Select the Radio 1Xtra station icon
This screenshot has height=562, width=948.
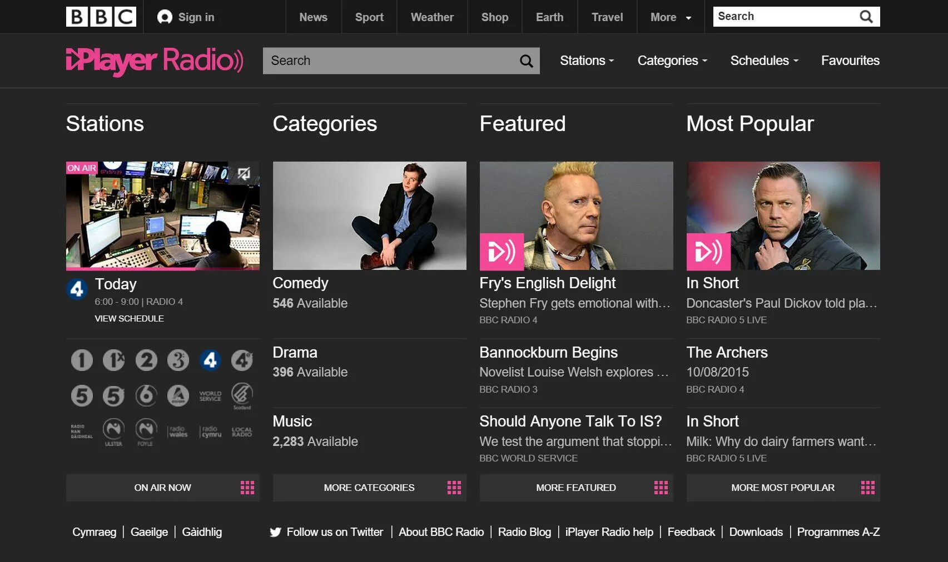pos(113,360)
